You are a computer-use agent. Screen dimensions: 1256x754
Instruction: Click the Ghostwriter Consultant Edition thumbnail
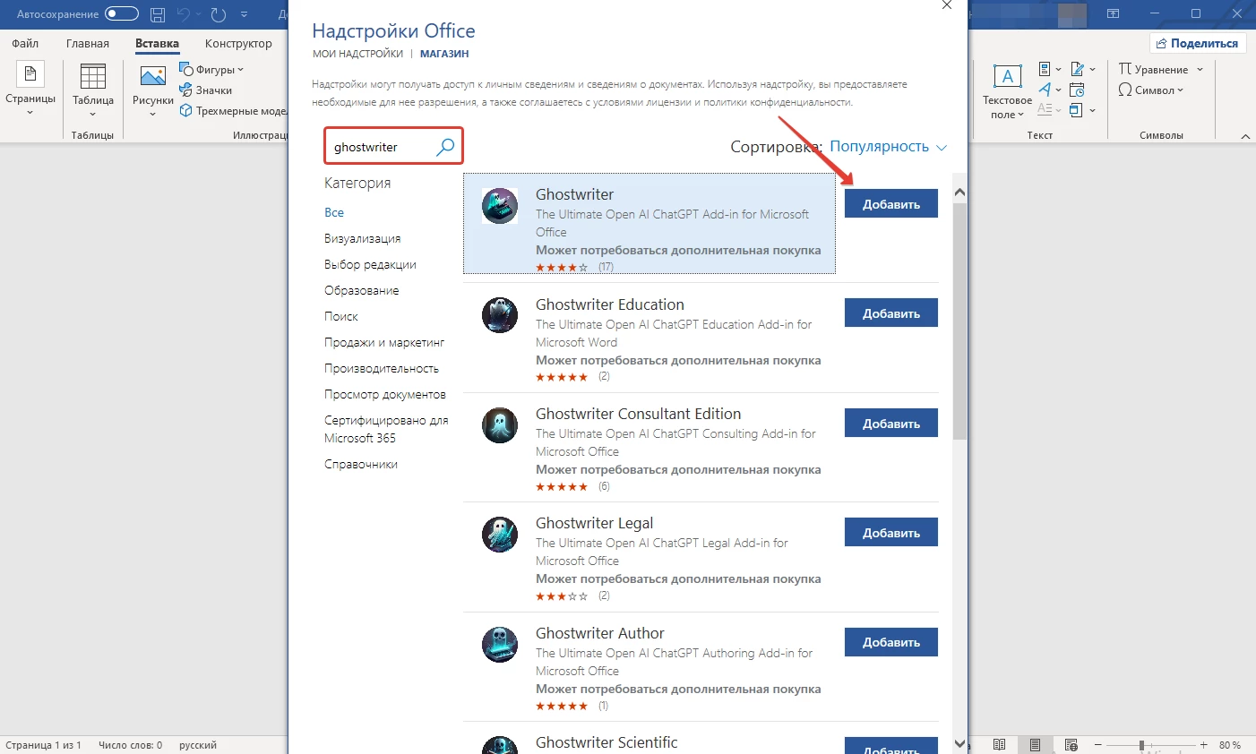500,425
